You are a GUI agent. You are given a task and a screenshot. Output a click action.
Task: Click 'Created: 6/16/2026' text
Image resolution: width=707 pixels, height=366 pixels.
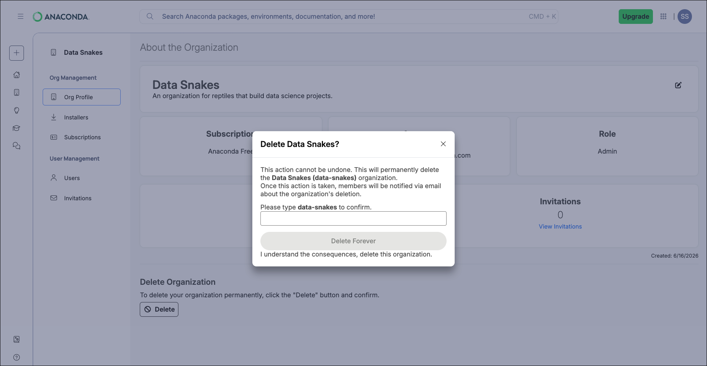coord(675,256)
